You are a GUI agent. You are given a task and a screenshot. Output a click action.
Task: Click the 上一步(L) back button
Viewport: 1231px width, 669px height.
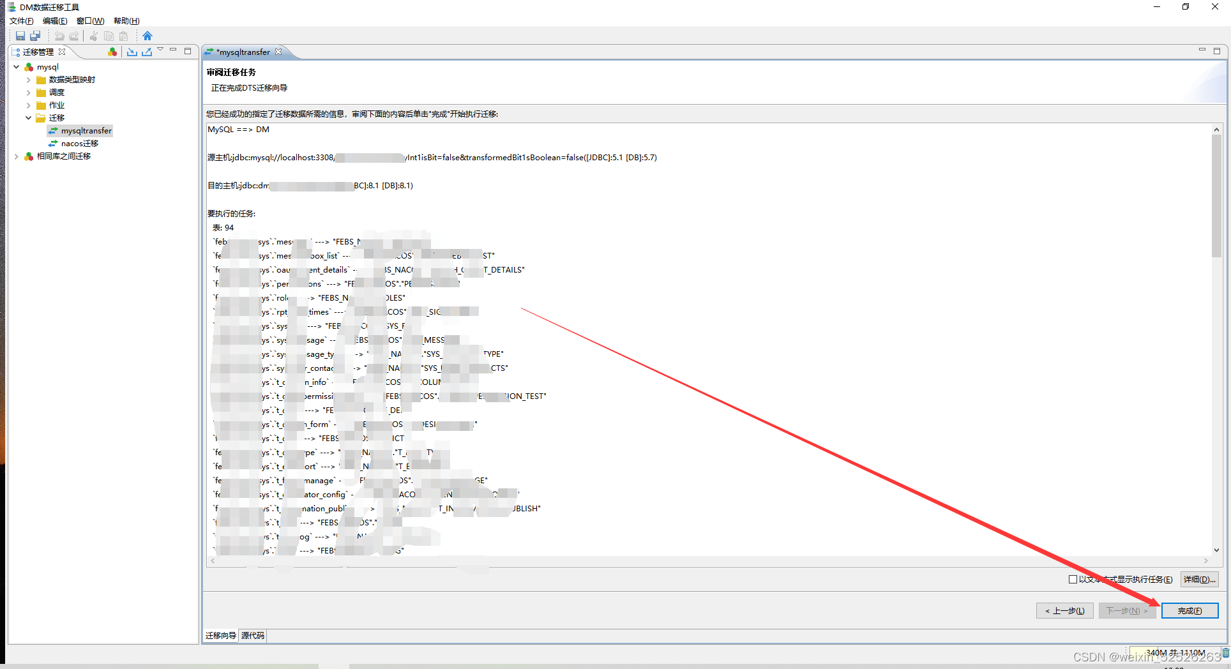click(1065, 611)
